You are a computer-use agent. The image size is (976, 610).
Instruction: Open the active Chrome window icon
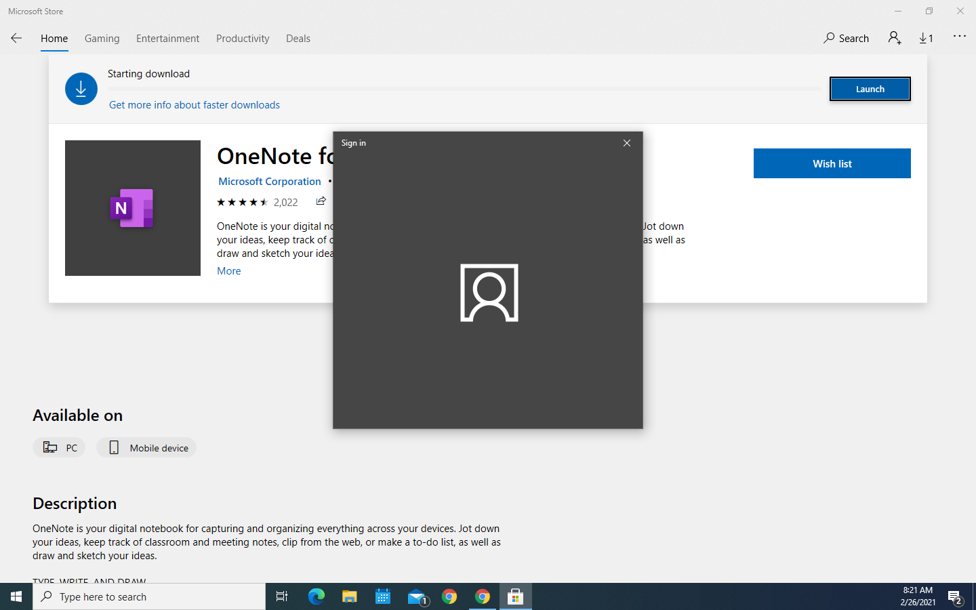483,596
